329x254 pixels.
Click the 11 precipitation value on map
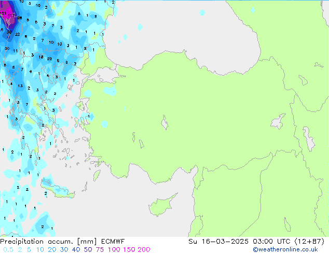pyautogui.click(x=16, y=51)
